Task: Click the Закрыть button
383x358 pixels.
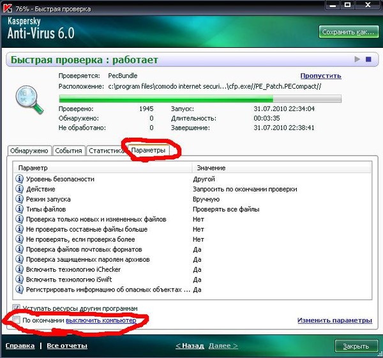Action: pos(356,346)
